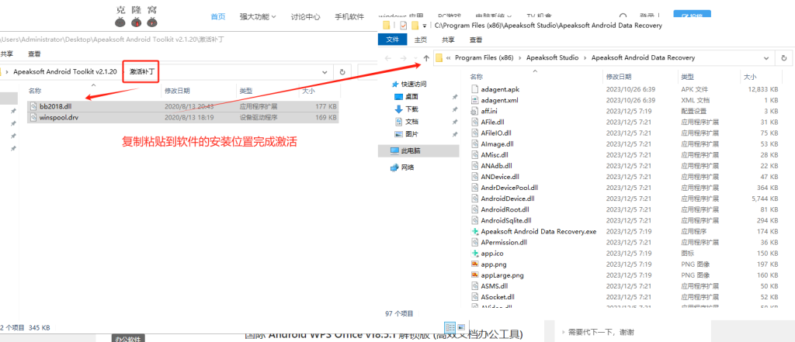Select the AImage.dll file name
The image size is (795, 342).
click(x=497, y=144)
